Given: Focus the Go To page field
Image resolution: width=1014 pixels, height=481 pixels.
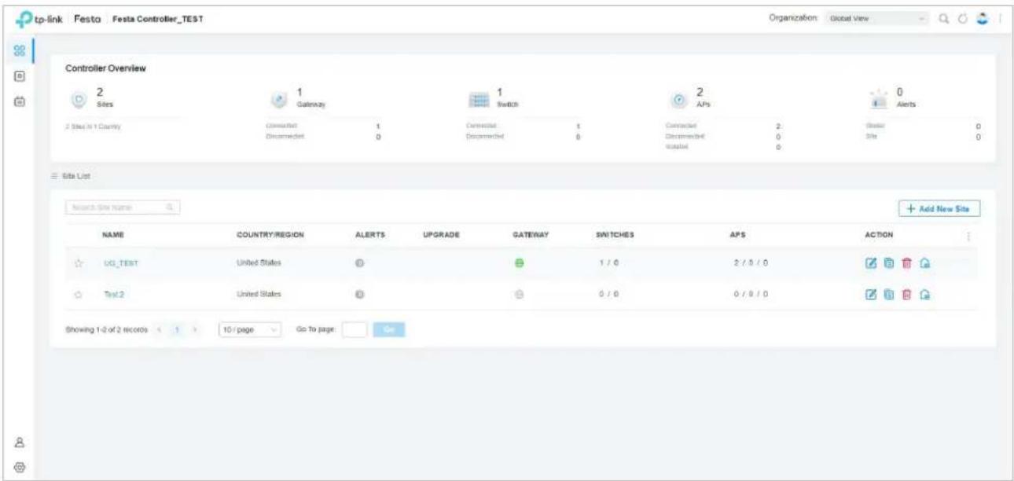Looking at the screenshot, I should 355,330.
